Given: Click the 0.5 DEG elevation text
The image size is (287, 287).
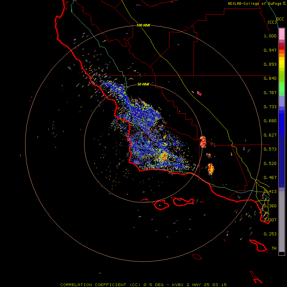Looking at the screenshot, I should 154,285.
